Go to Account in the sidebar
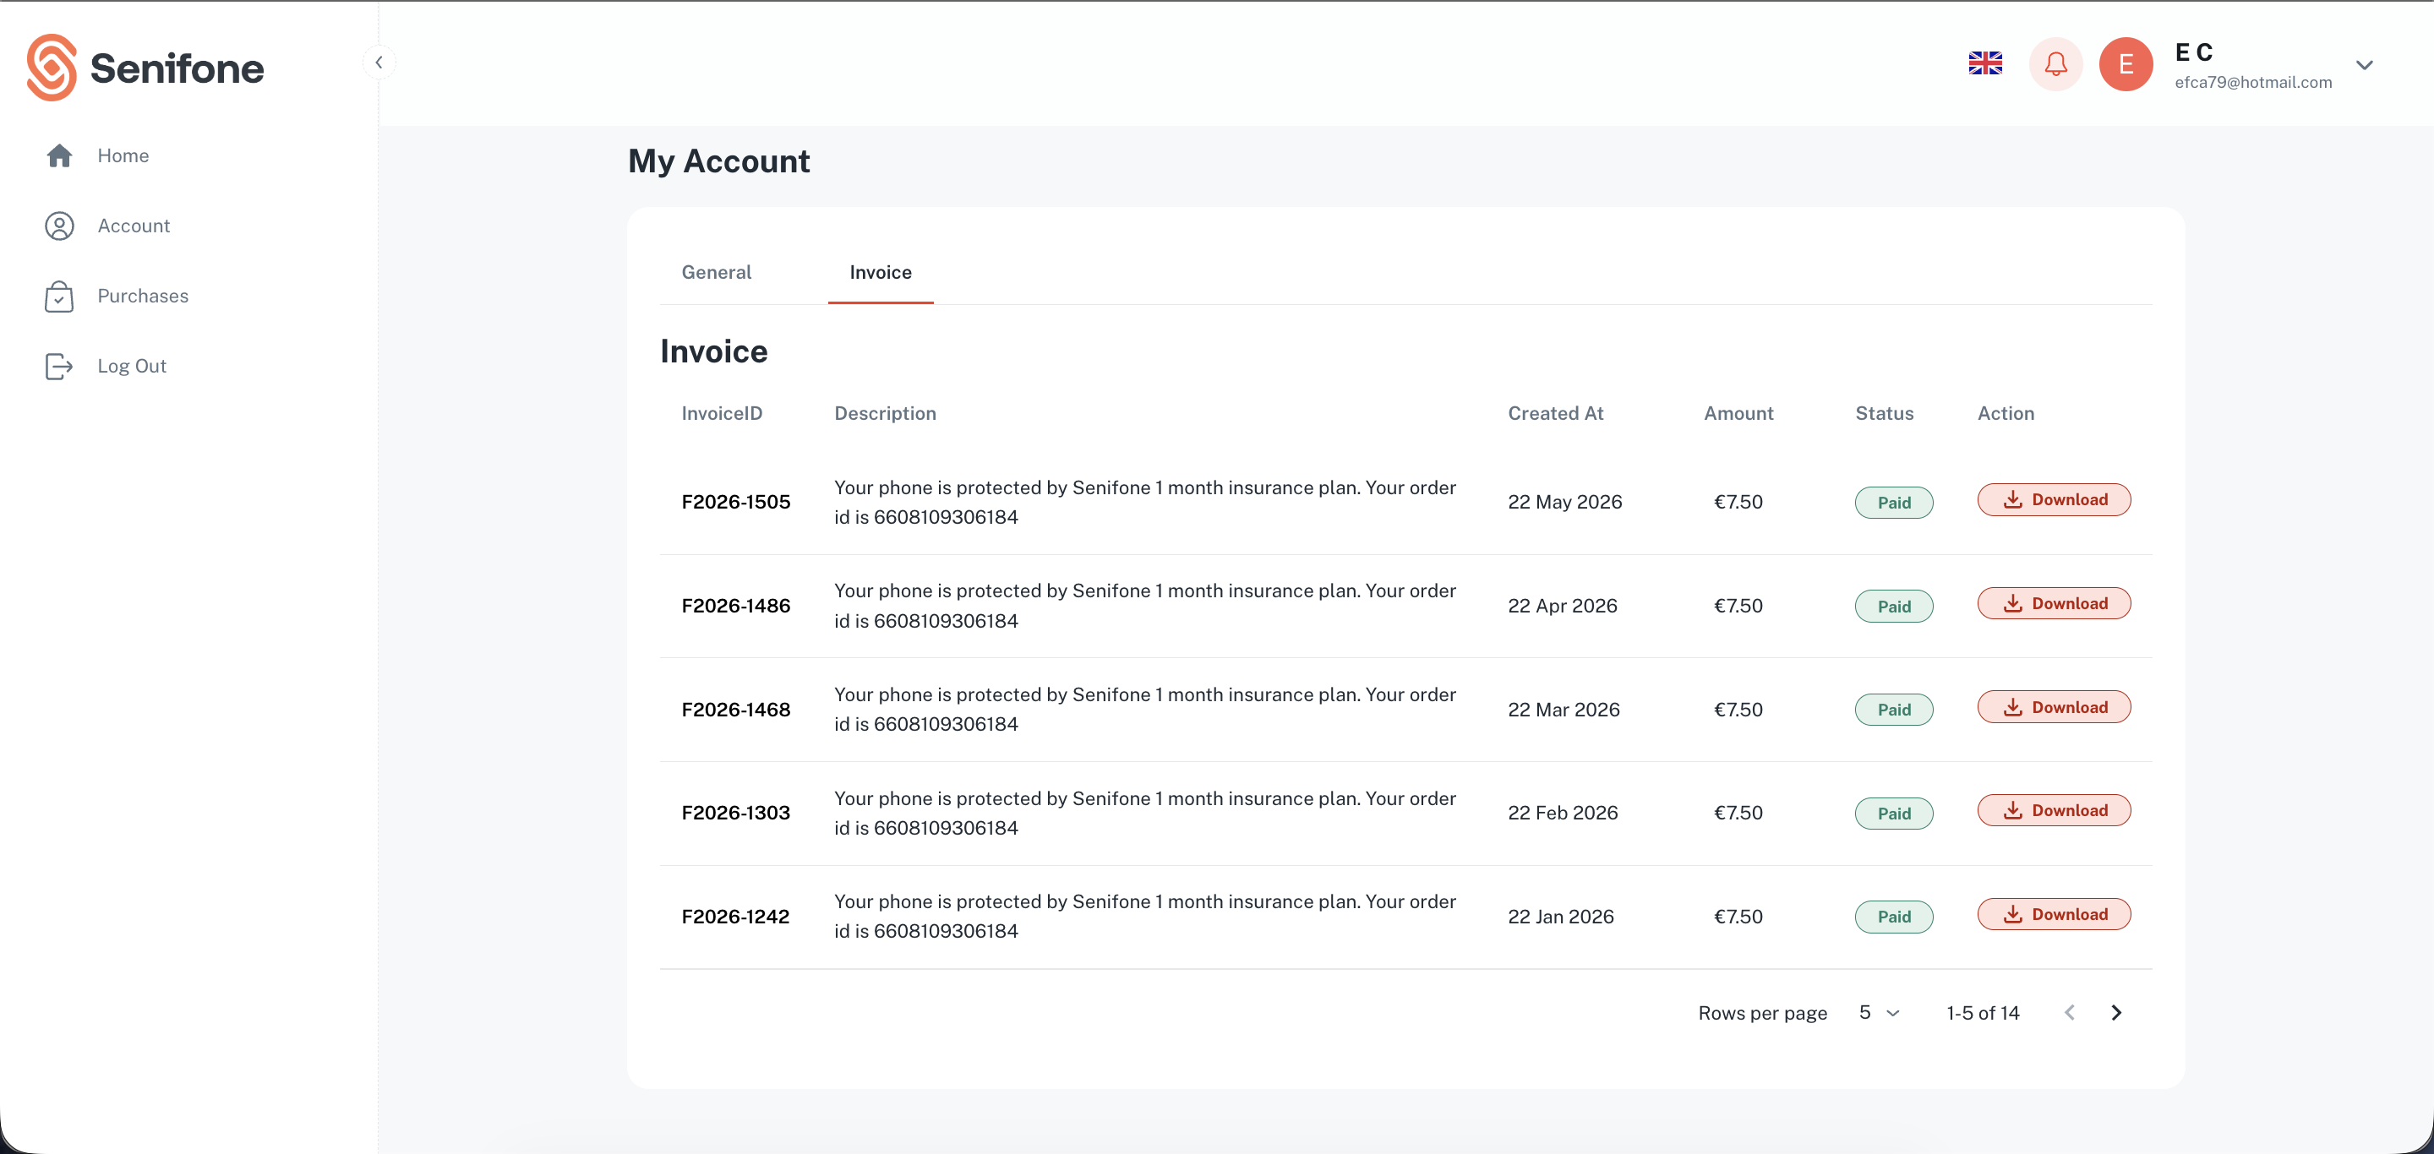Screen dimensions: 2434x1154 click(134, 225)
